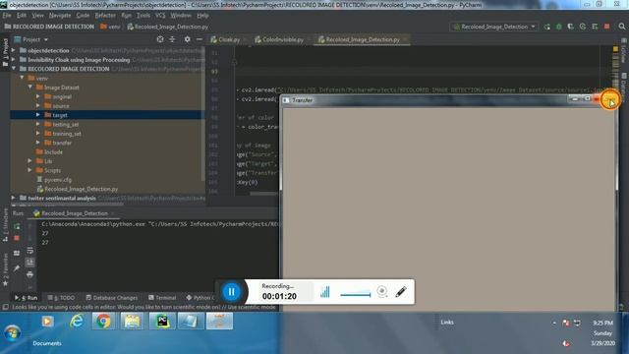
Task: Open Search Everywhere magnifier icon
Action: (622, 27)
